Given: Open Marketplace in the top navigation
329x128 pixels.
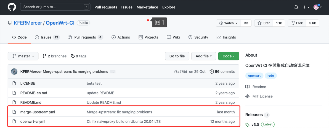Looking at the screenshot, I should click(147, 7).
